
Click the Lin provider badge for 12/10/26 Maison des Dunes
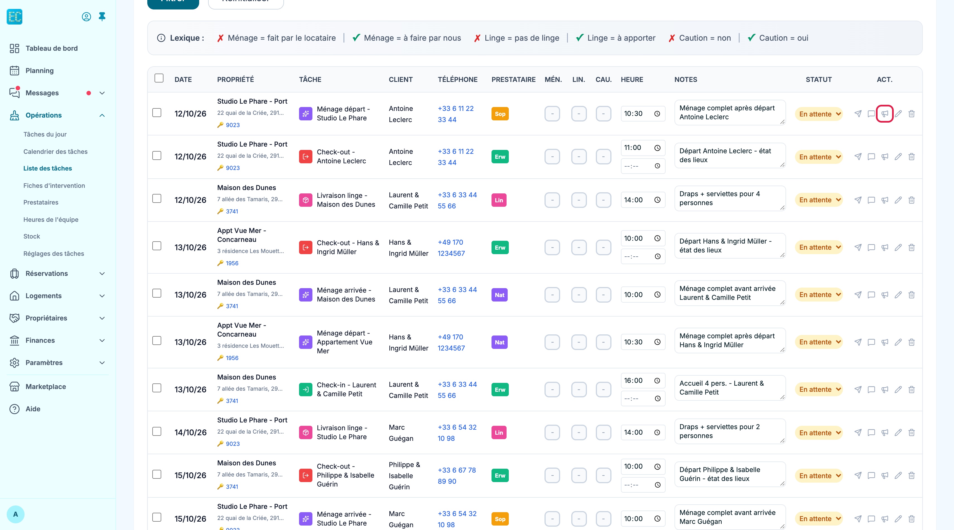[x=499, y=200]
